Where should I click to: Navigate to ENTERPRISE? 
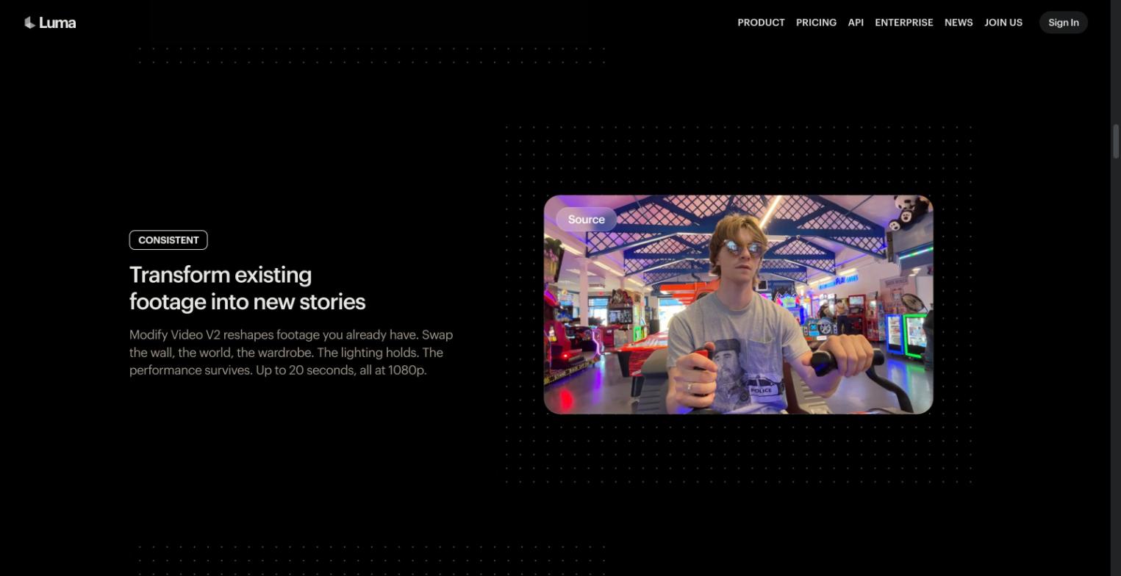point(903,23)
